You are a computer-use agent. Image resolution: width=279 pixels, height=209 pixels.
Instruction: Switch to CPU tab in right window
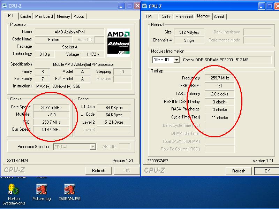tap(150, 17)
